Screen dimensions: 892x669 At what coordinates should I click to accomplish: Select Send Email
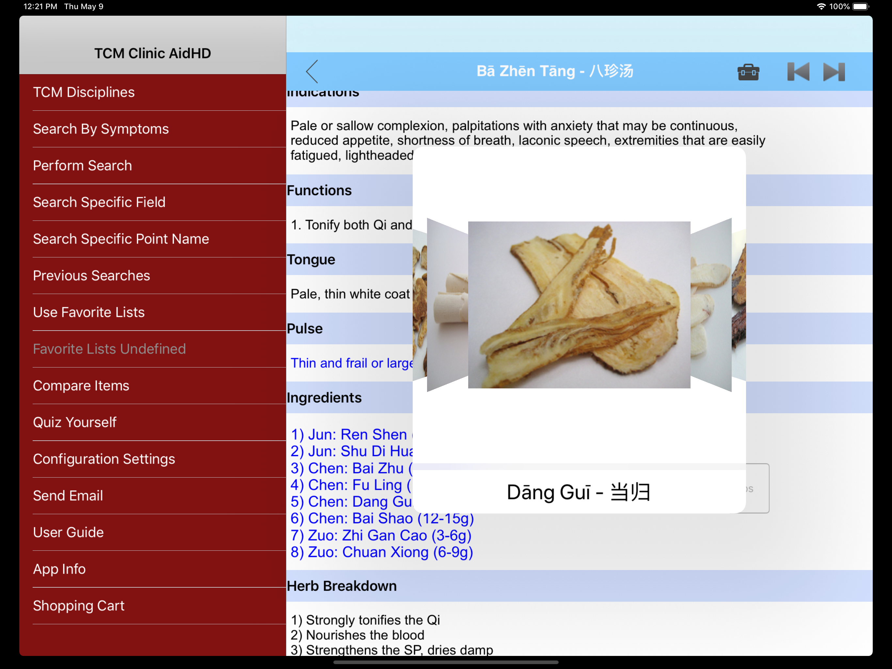(x=152, y=496)
